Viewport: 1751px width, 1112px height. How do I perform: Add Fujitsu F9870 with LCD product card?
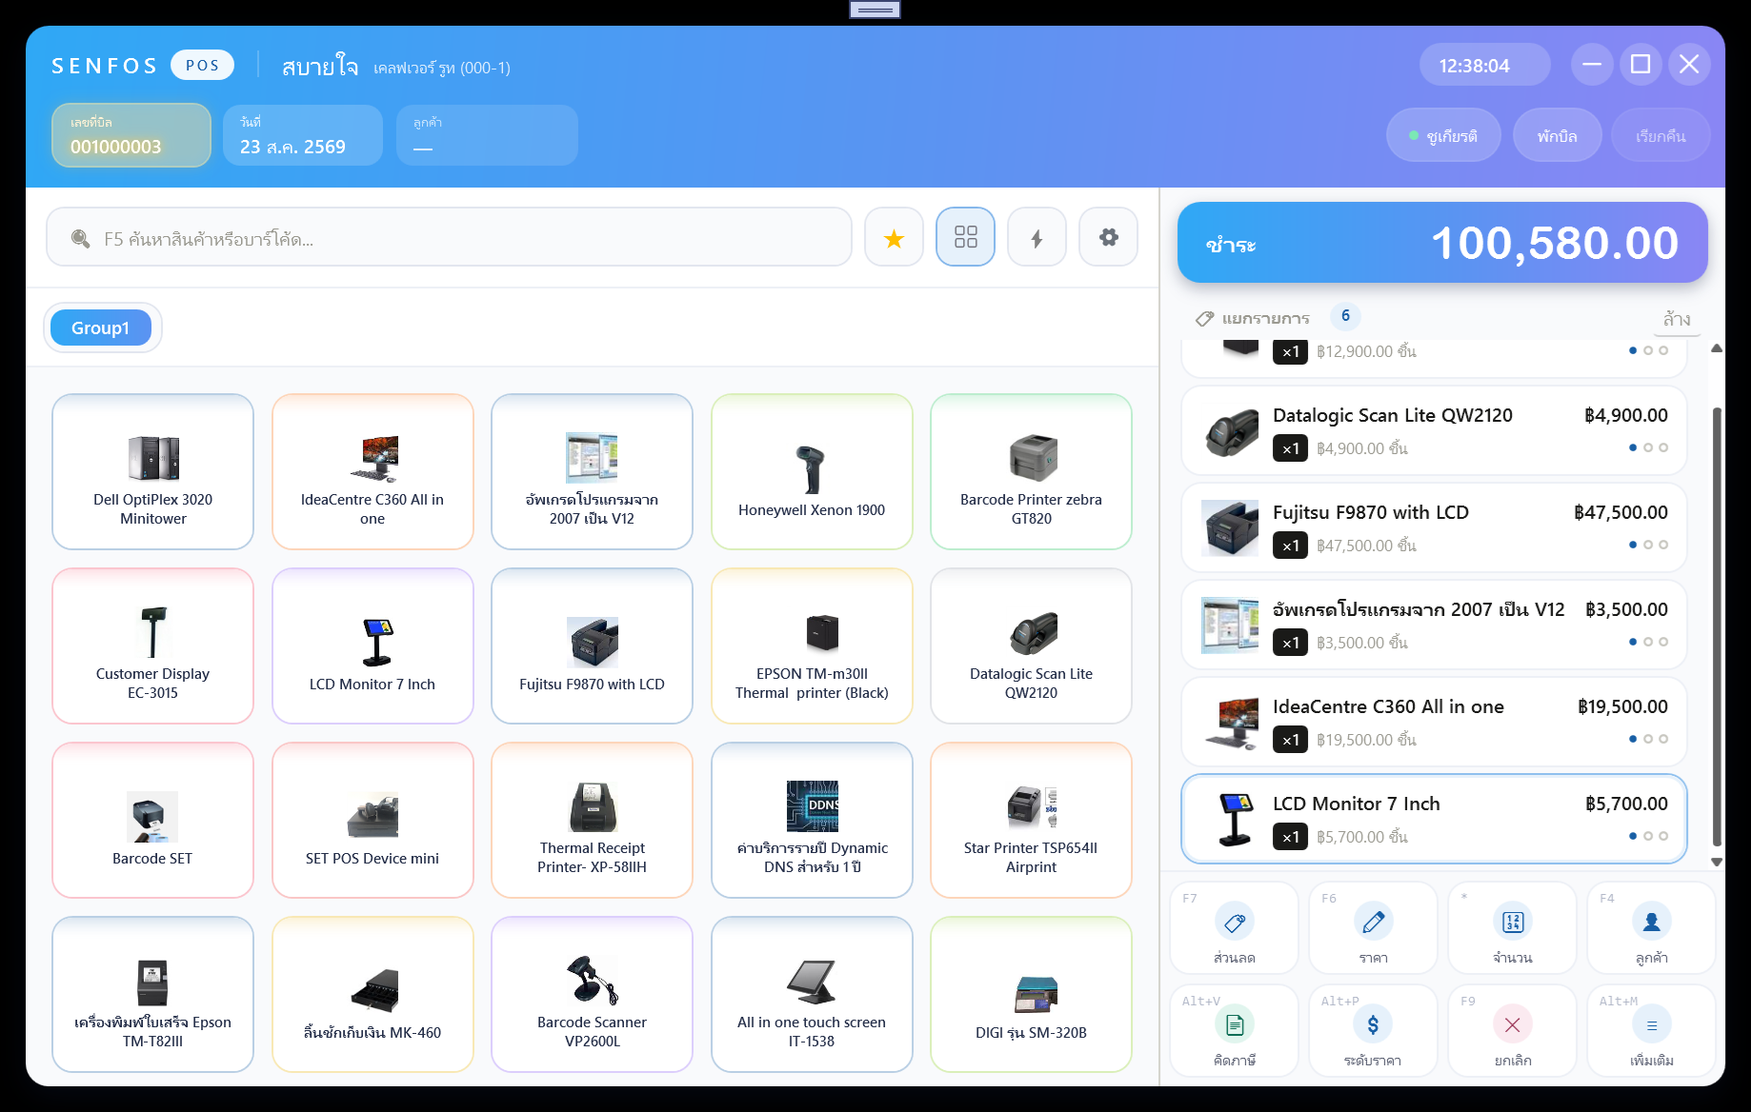click(x=592, y=645)
